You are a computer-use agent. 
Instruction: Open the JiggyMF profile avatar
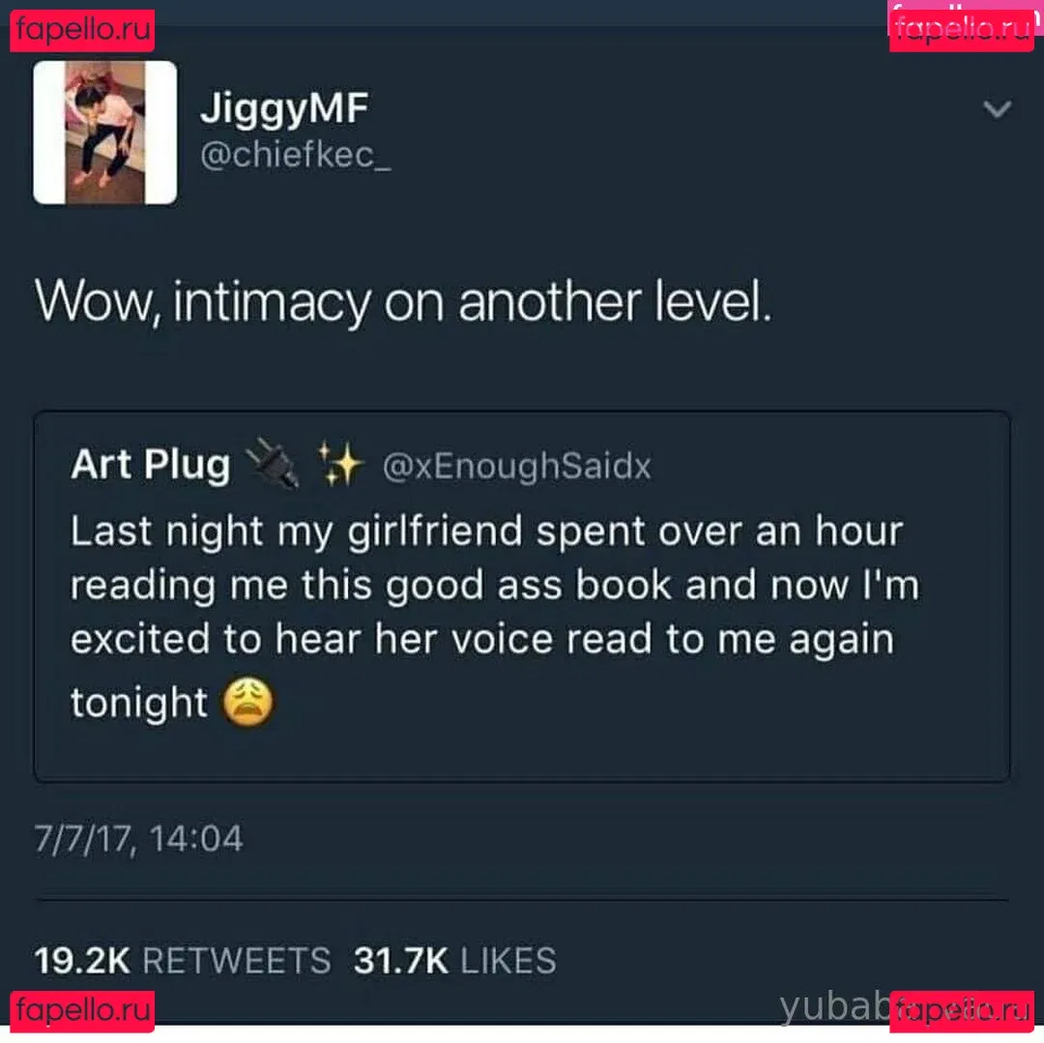[x=105, y=132]
